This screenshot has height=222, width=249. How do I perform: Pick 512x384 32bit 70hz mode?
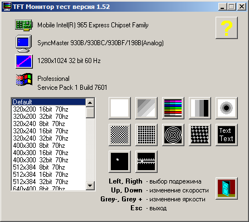coord(49,182)
